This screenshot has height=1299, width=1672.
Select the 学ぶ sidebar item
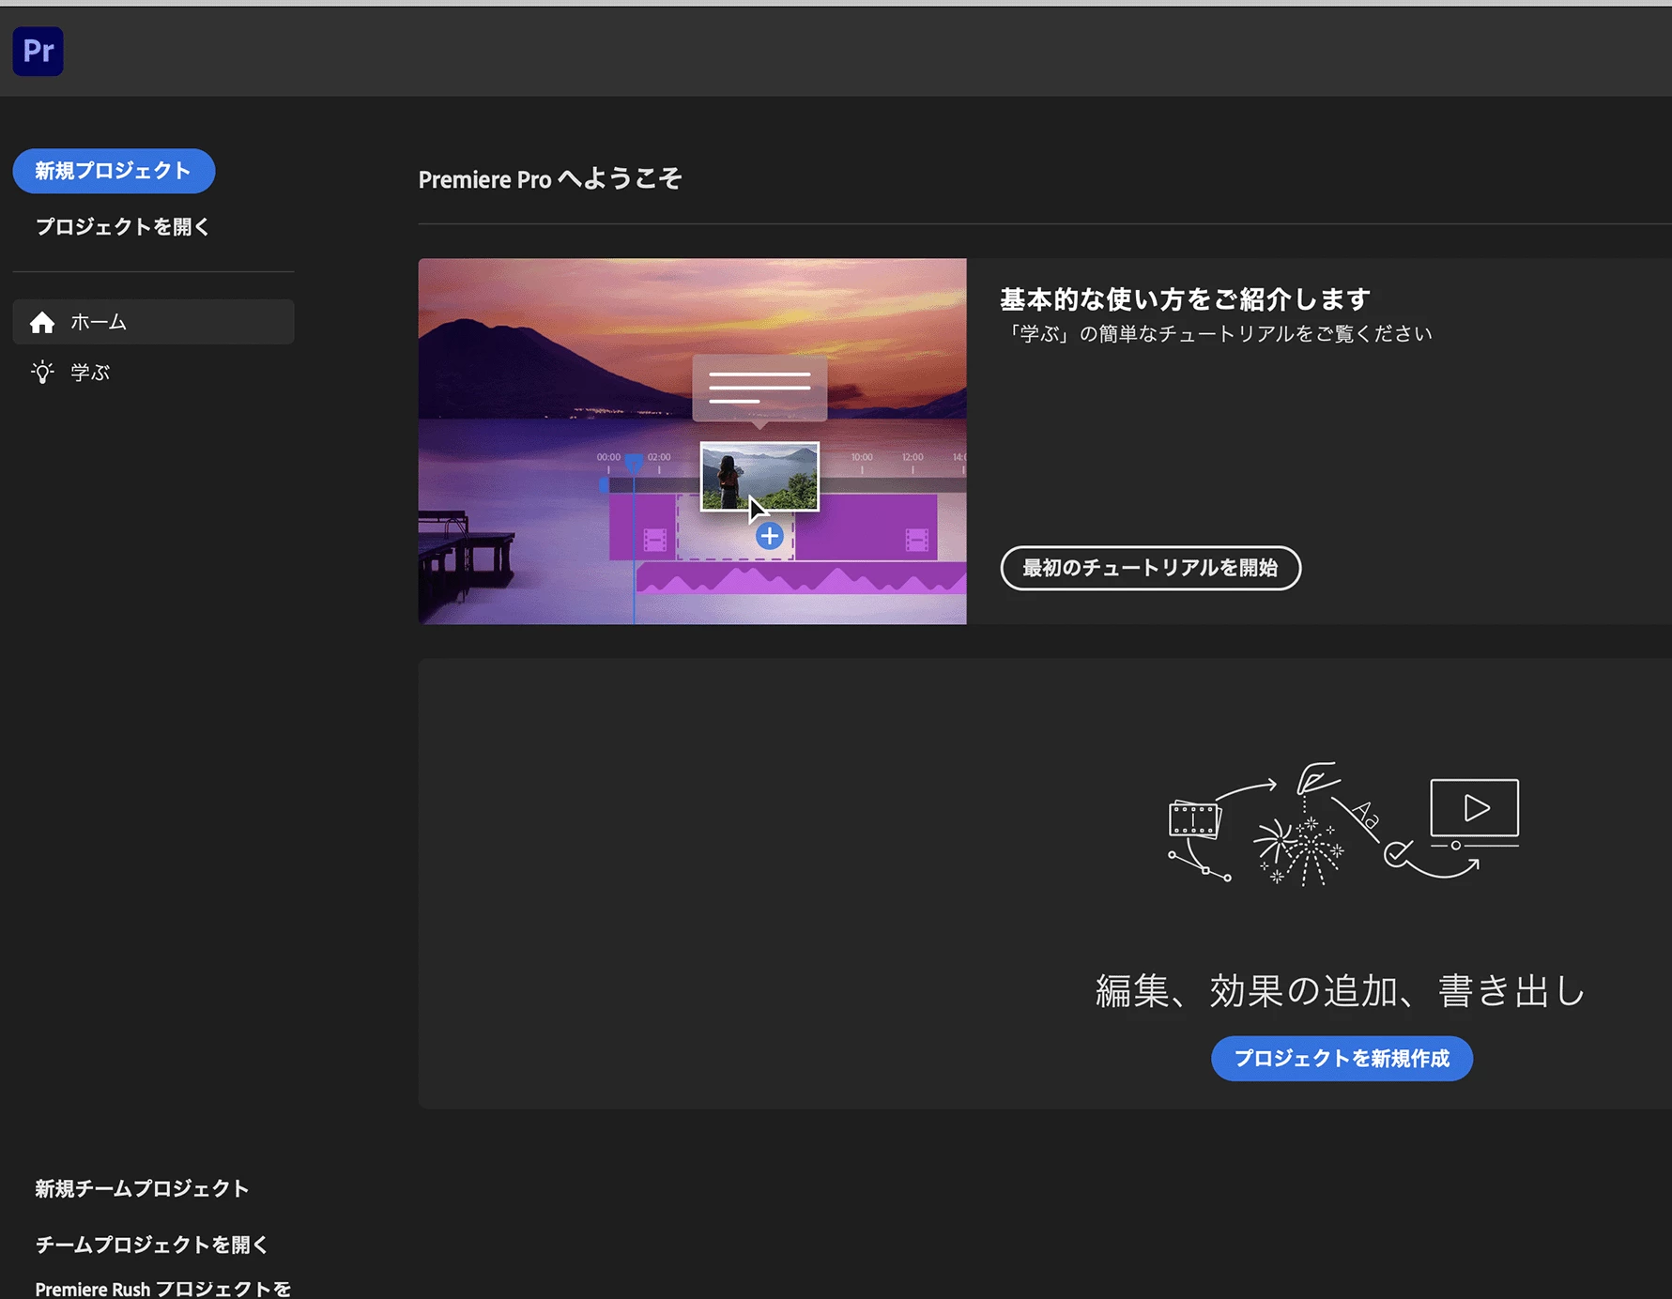pyautogui.click(x=153, y=373)
